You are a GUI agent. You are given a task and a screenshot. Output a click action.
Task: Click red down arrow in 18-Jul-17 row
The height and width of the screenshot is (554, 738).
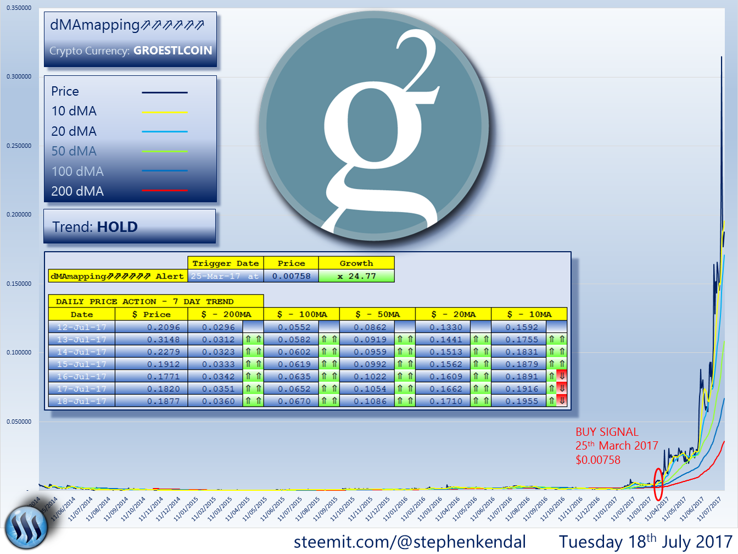pyautogui.click(x=561, y=401)
